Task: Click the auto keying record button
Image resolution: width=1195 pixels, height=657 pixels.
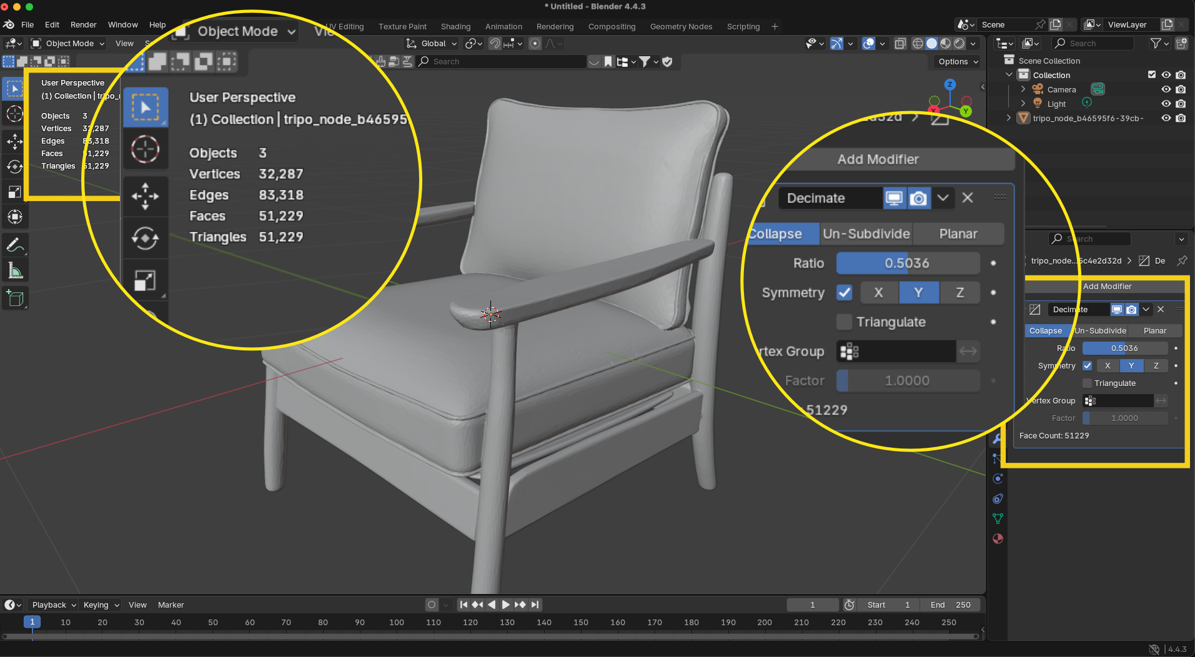Action: 431,605
